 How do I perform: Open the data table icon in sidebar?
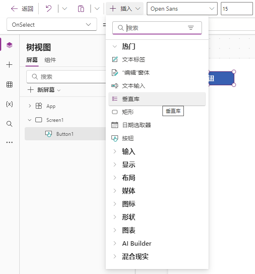tap(9, 84)
